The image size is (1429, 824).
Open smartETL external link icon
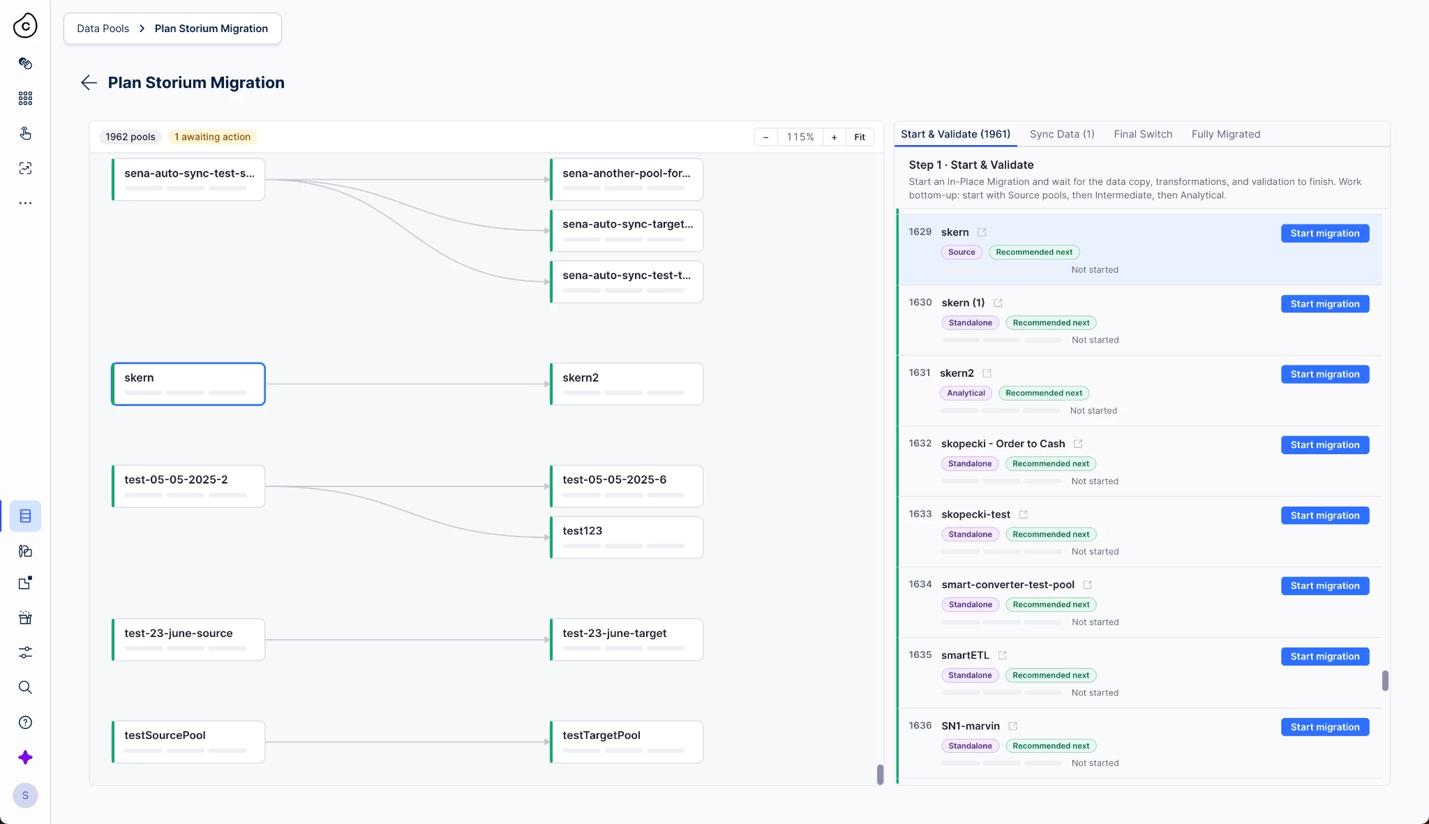(x=1002, y=655)
